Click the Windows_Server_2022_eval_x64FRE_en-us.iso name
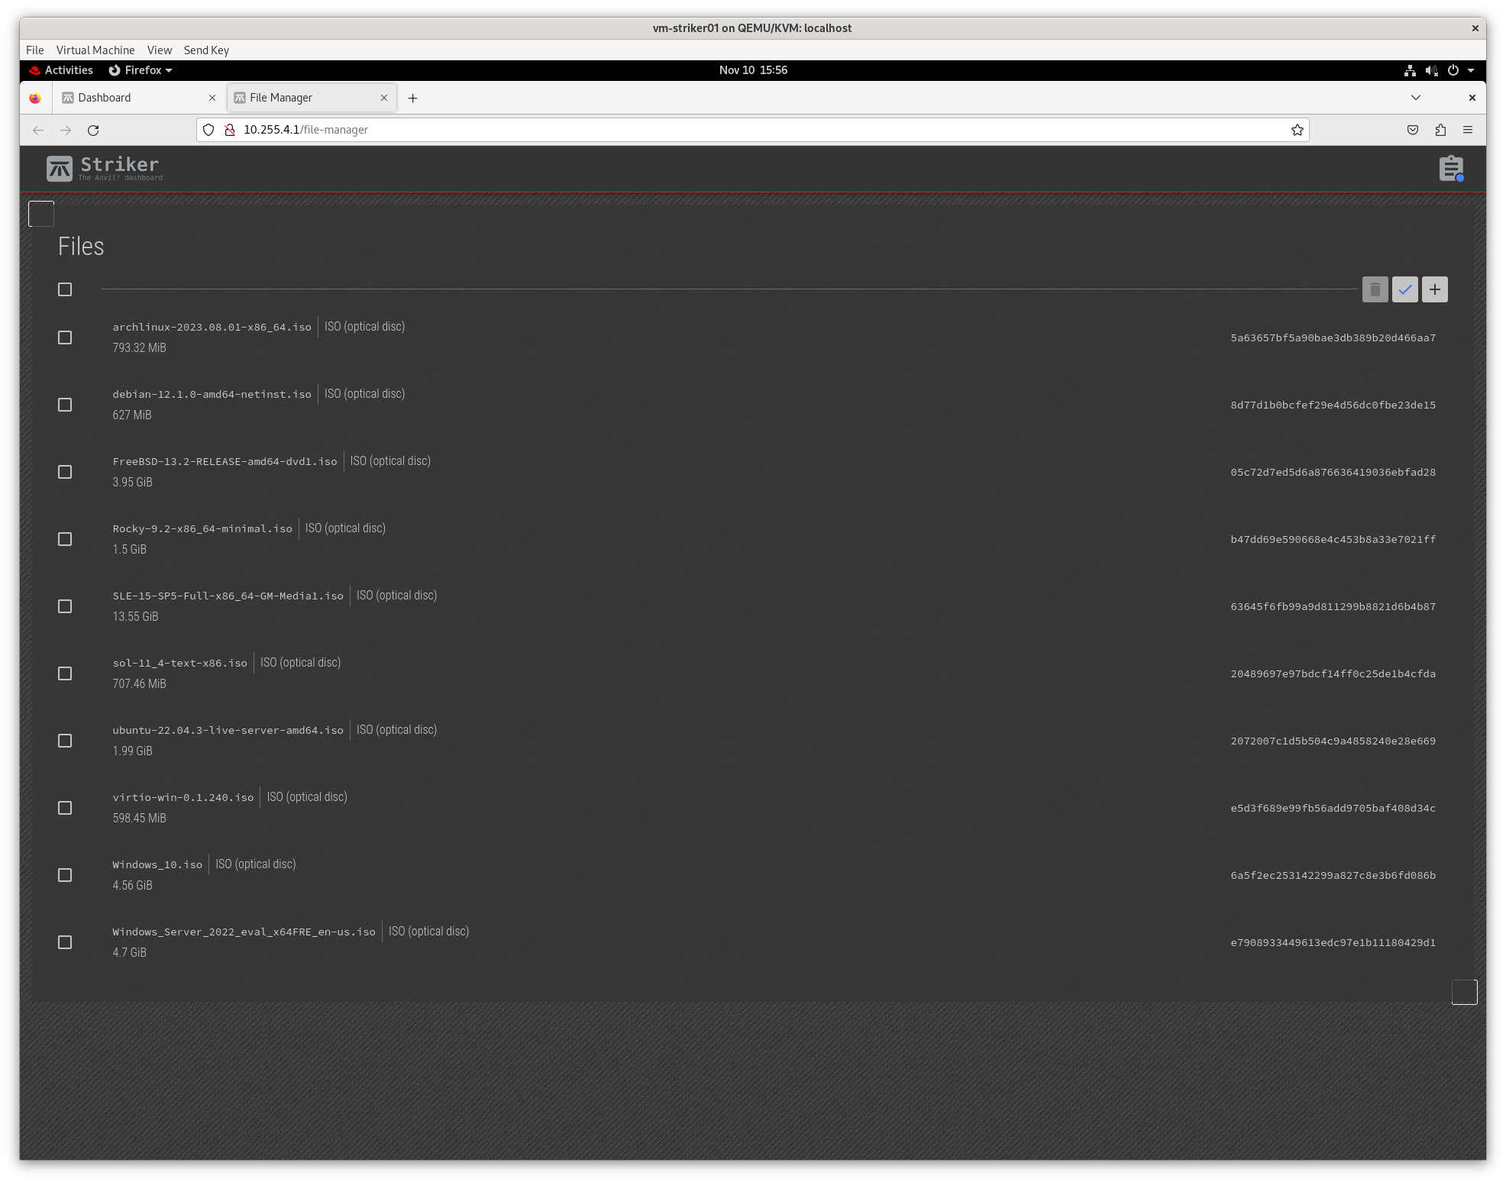Image resolution: width=1506 pixels, height=1182 pixels. (x=244, y=932)
